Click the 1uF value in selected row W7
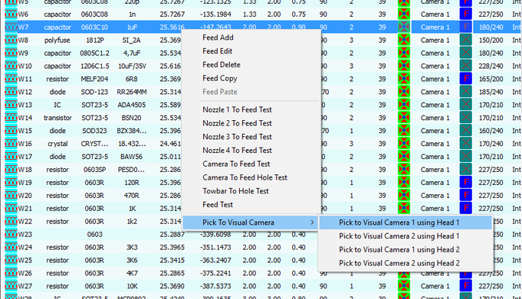This screenshot has width=522, height=299. (132, 28)
